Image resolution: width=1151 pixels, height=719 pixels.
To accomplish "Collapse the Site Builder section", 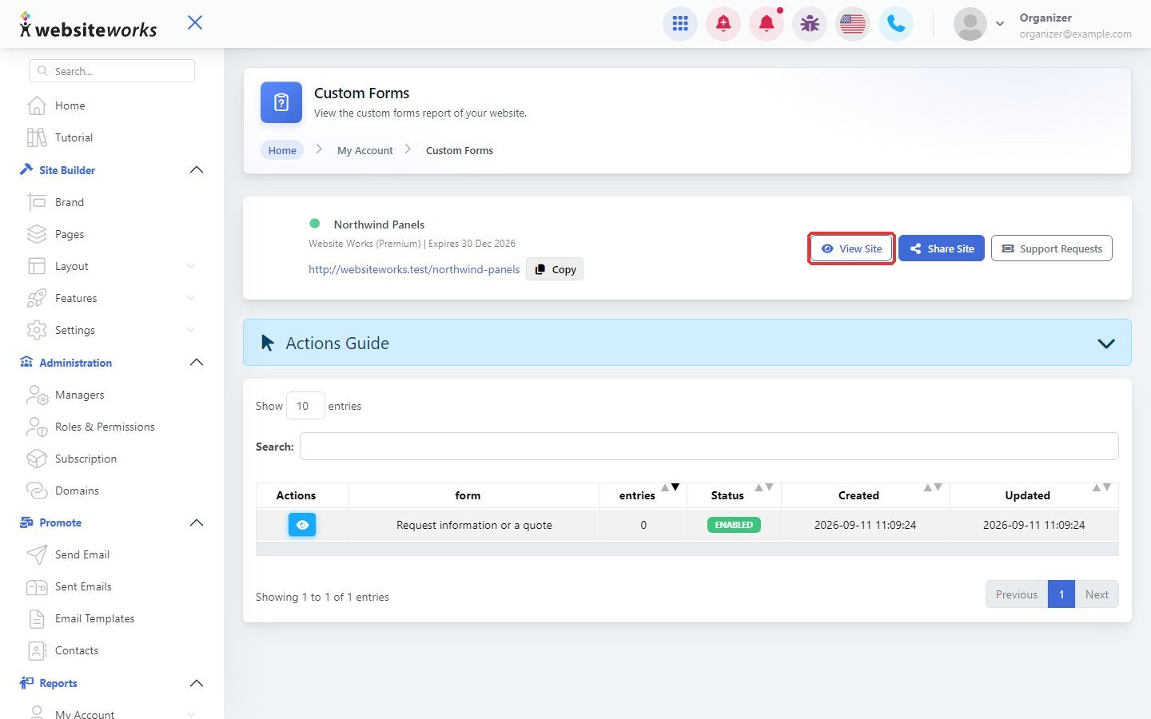I will click(x=197, y=170).
